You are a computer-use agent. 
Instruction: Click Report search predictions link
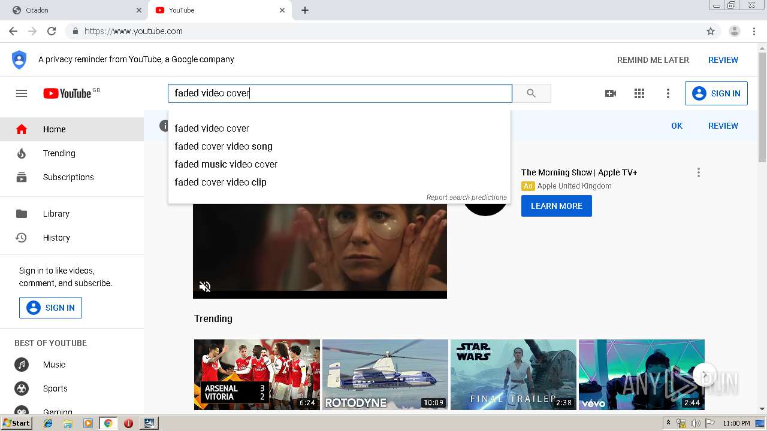click(x=466, y=198)
